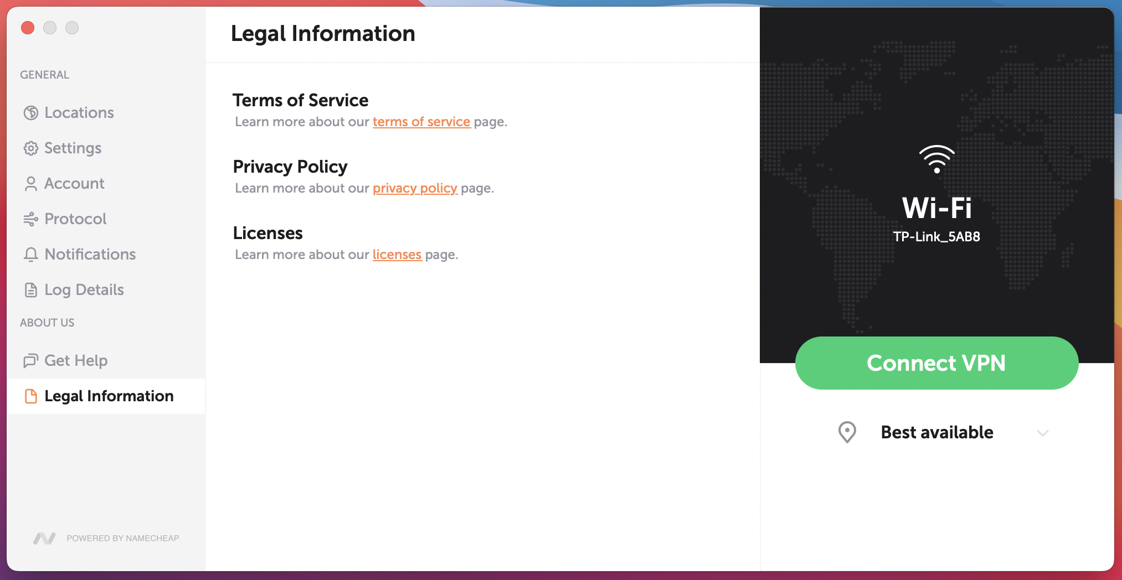The image size is (1122, 580).
Task: Open the Get Help page
Action: click(106, 361)
